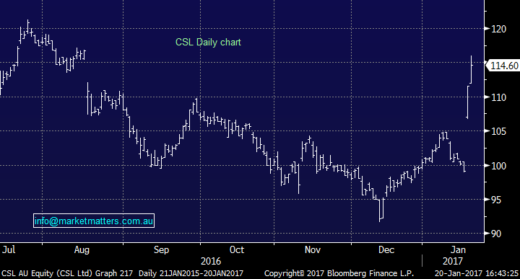Click the Copyright 2017 Bloomberg Finance L.P. text

339,274
